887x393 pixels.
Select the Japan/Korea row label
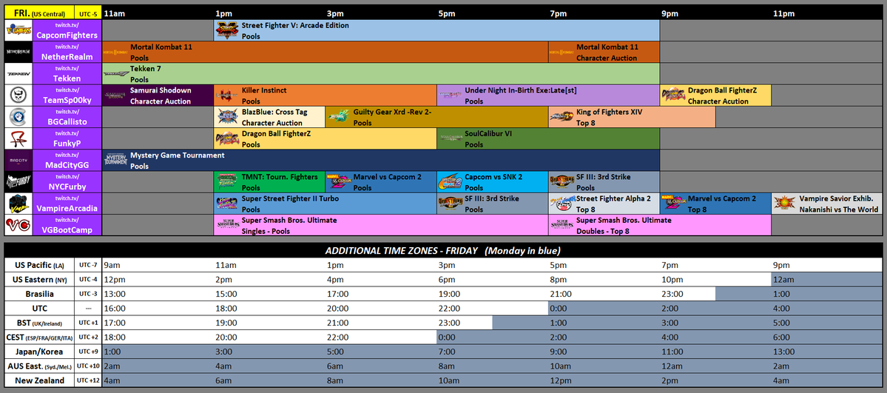coord(39,352)
